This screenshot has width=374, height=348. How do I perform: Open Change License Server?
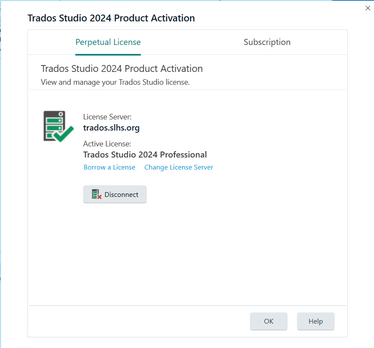click(178, 167)
